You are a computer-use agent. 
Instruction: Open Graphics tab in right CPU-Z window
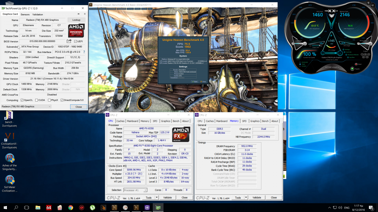pyautogui.click(x=255, y=121)
